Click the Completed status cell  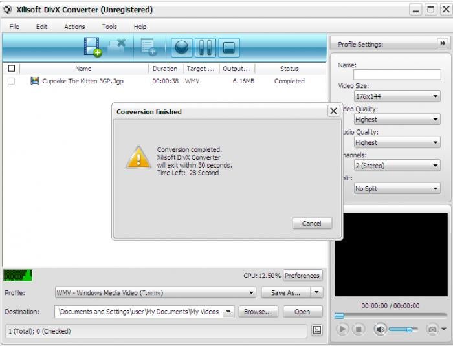coord(289,81)
